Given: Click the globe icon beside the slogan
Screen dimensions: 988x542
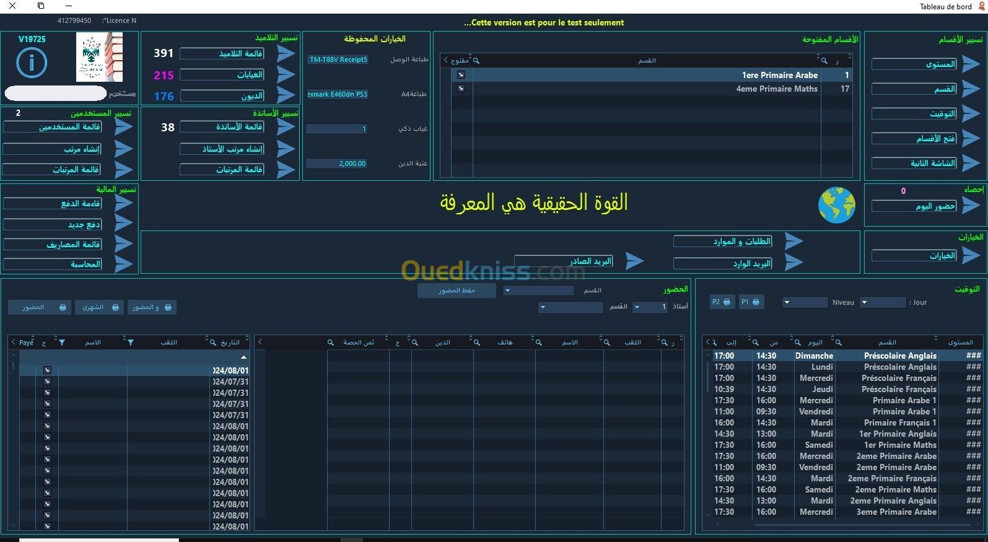Looking at the screenshot, I should tap(836, 205).
